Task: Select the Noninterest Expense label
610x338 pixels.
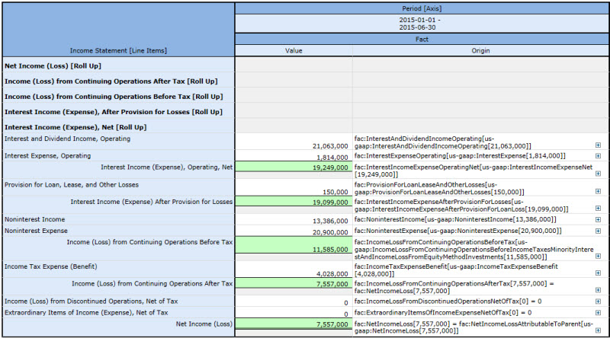Action: (x=36, y=231)
